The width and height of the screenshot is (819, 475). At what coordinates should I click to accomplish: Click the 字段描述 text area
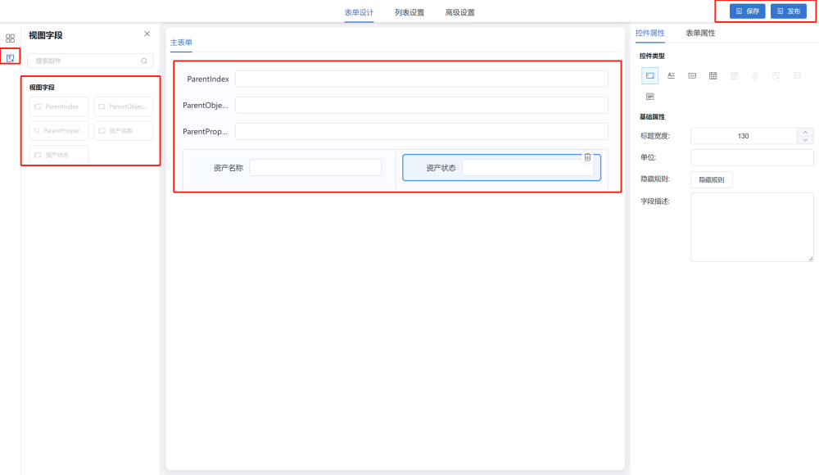[x=751, y=227]
